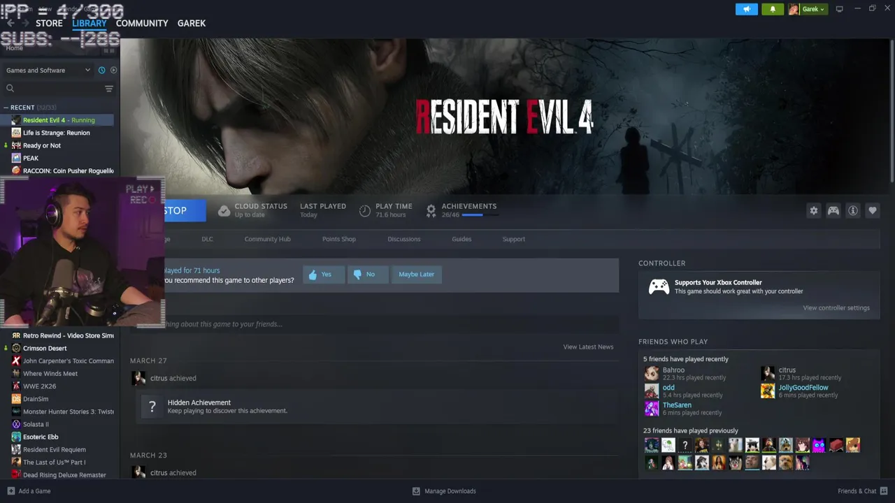Click the activity post input field

click(x=392, y=324)
